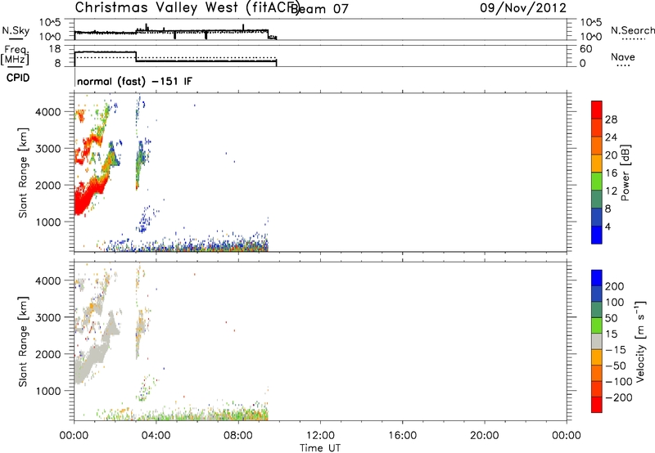Click the "60" tick on the Nave axis
This screenshot has width=655, height=453.
pos(585,49)
